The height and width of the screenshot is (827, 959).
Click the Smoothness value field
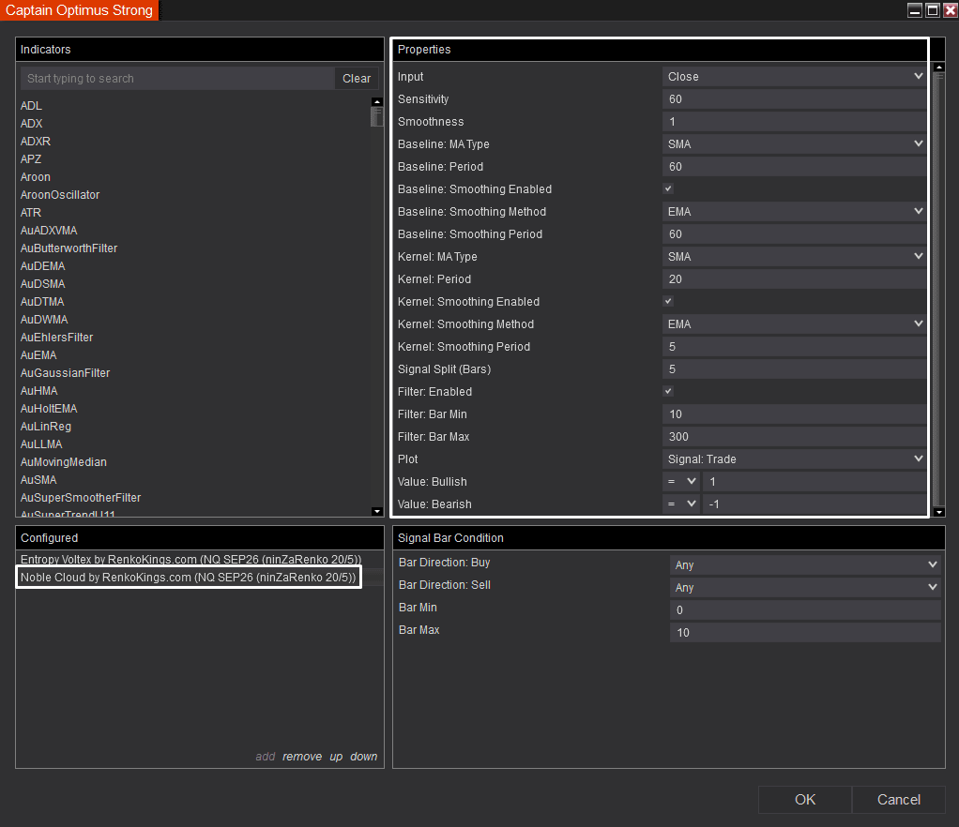[x=794, y=122]
